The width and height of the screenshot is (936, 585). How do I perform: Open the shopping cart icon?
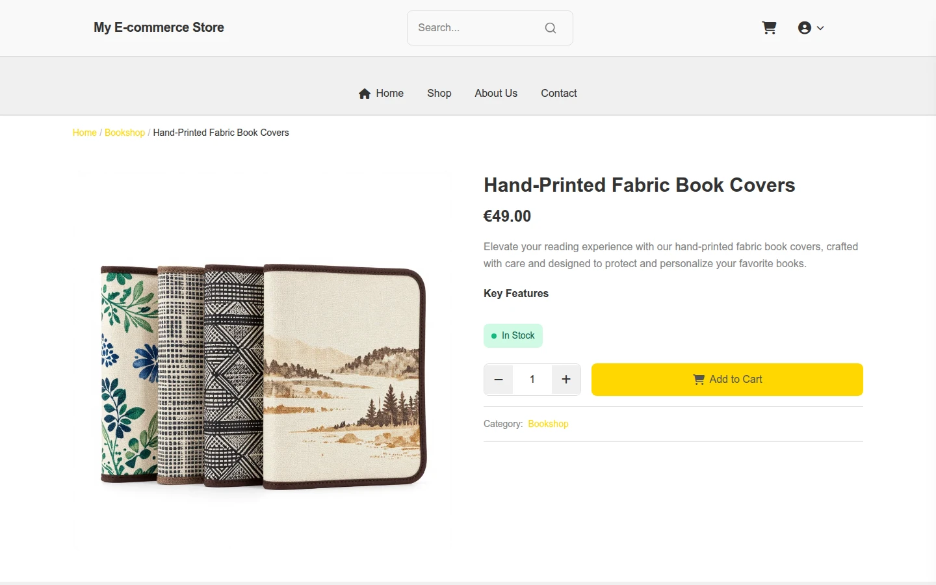pyautogui.click(x=769, y=28)
